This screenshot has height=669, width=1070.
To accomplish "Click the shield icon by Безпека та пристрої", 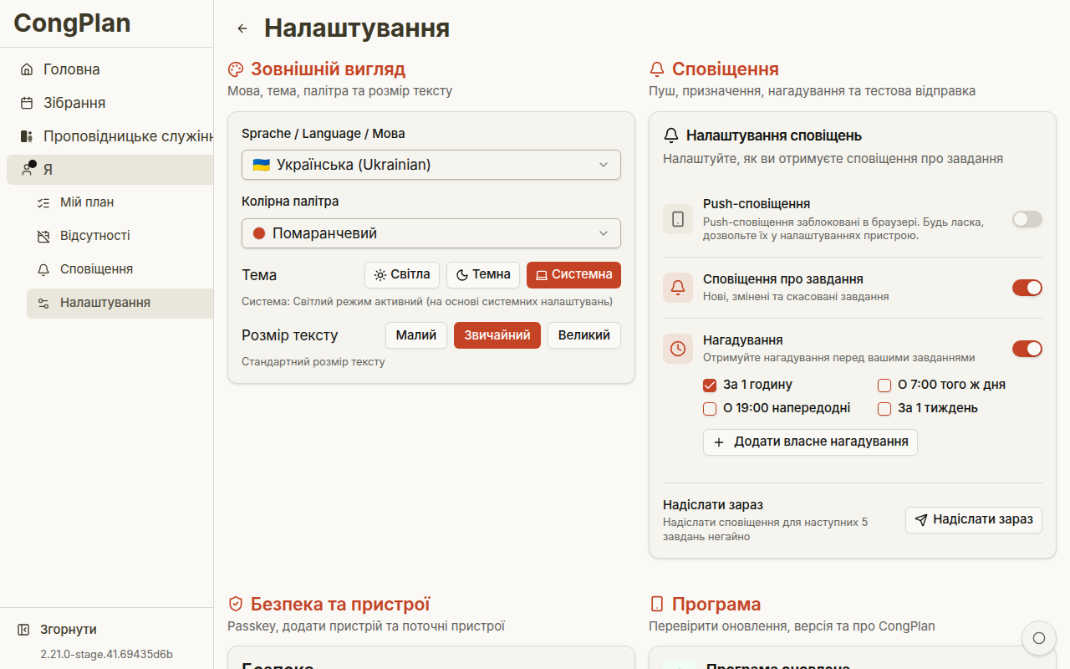I will [236, 605].
